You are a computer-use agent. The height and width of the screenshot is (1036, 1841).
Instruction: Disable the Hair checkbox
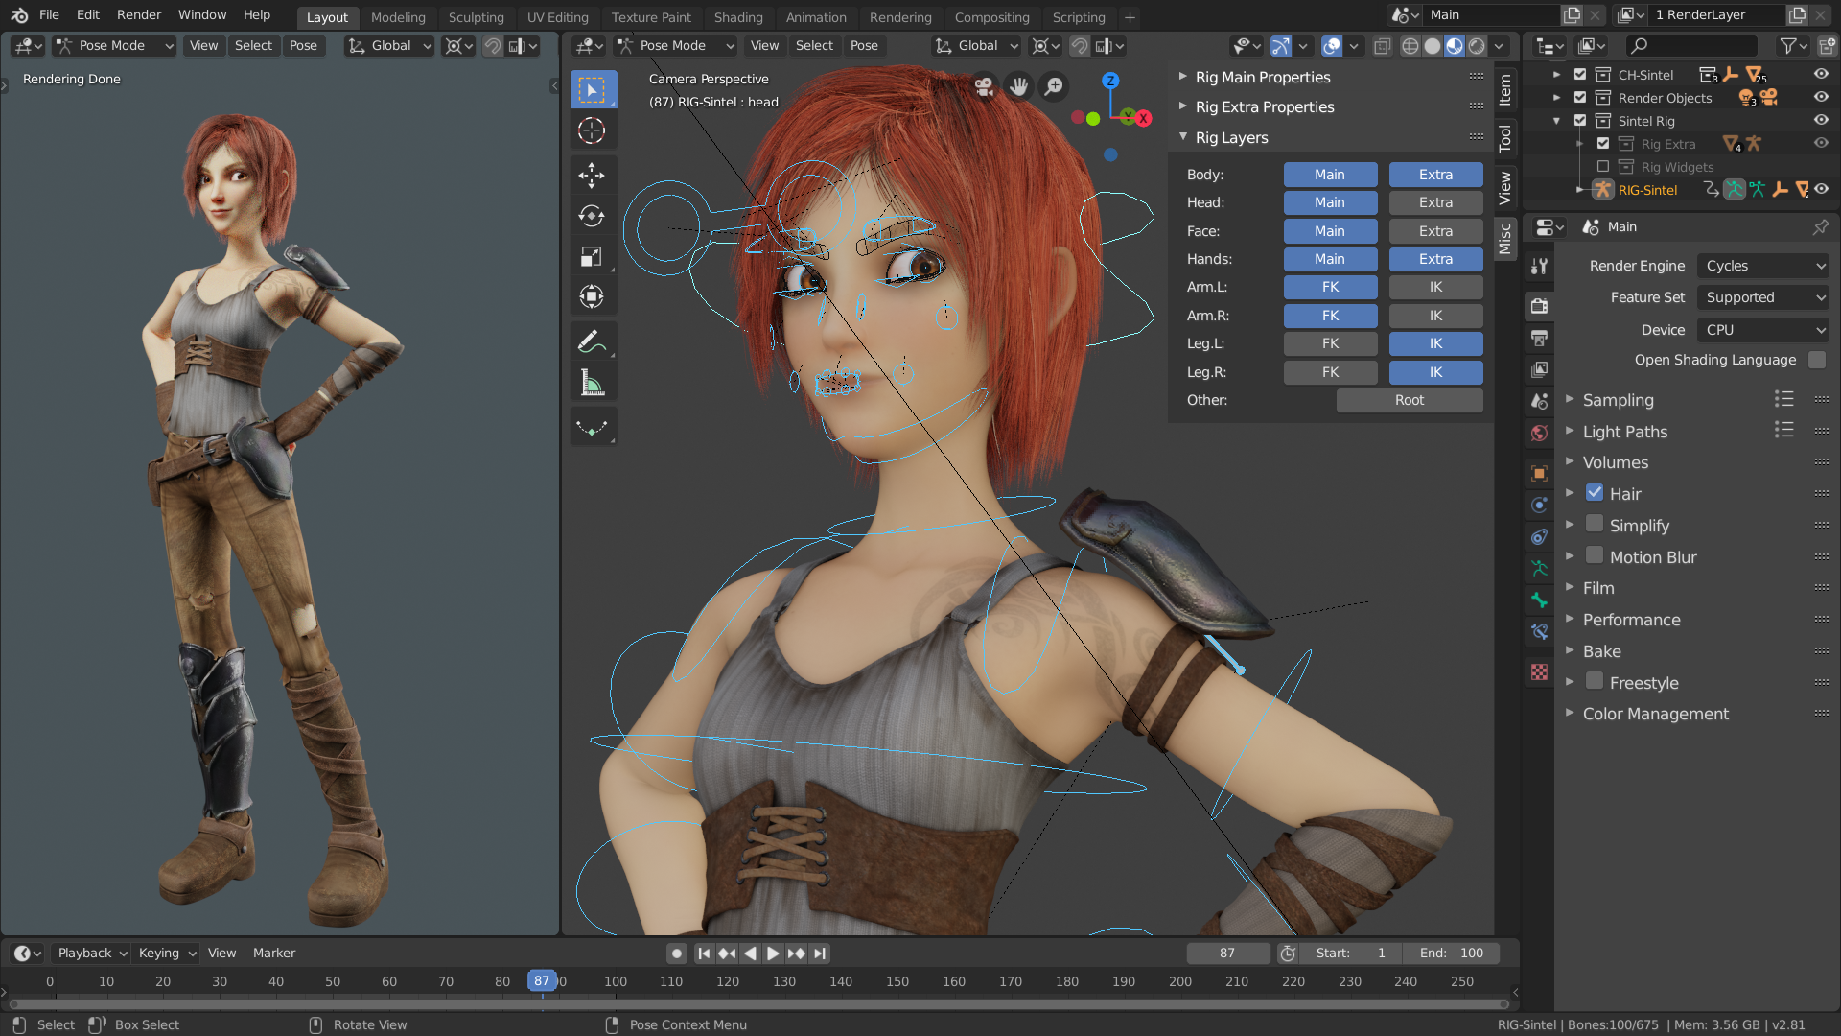pos(1595,493)
